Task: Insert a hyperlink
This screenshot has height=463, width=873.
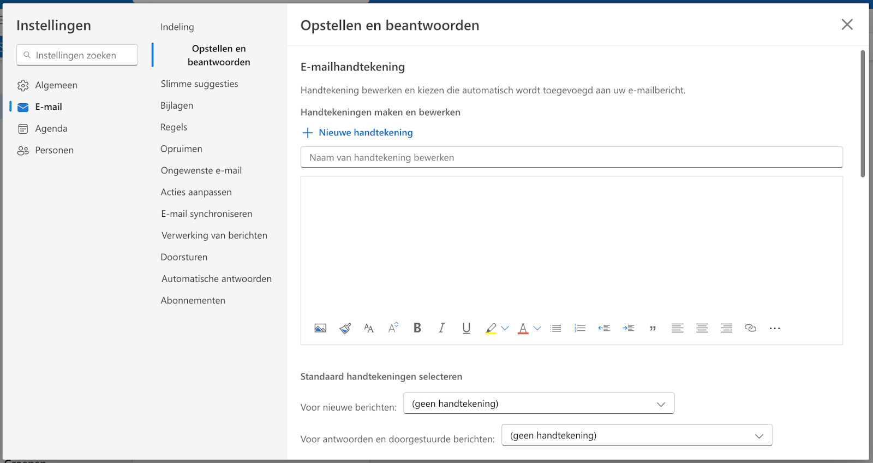Action: 751,328
